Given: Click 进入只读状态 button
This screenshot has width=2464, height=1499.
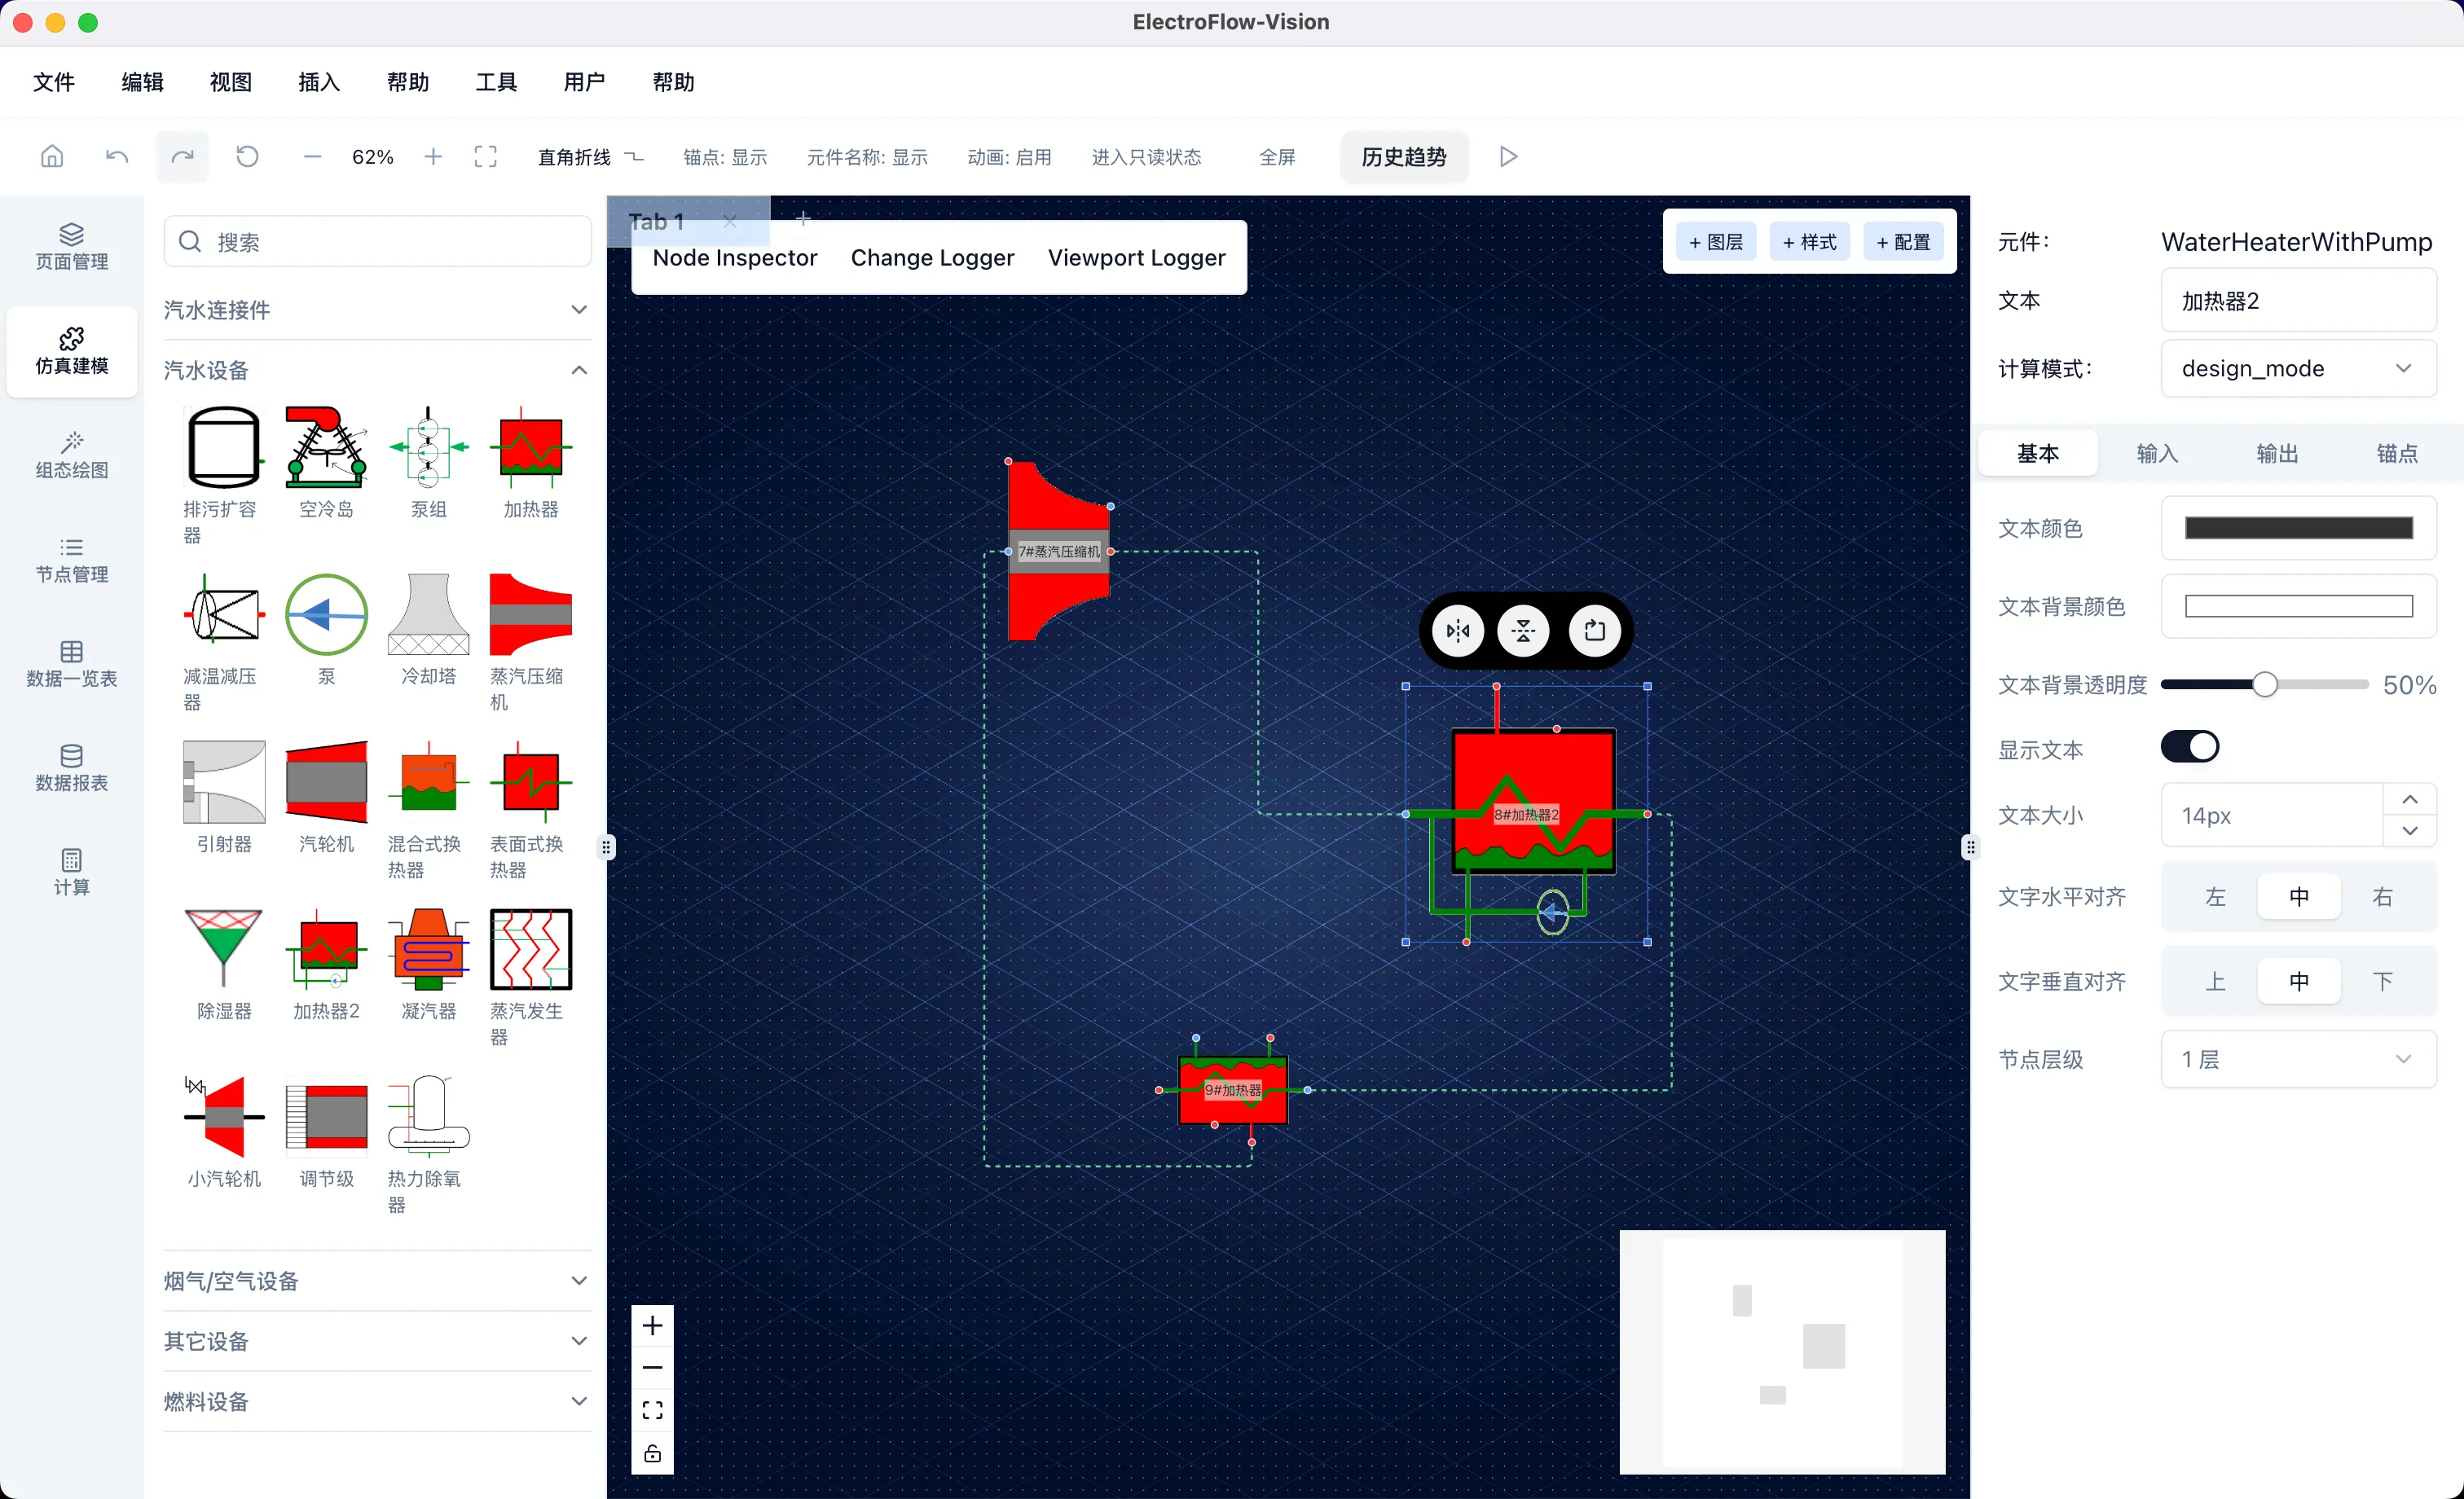Looking at the screenshot, I should click(x=1146, y=157).
